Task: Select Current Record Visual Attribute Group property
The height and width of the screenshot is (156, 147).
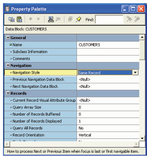Action: [40, 101]
